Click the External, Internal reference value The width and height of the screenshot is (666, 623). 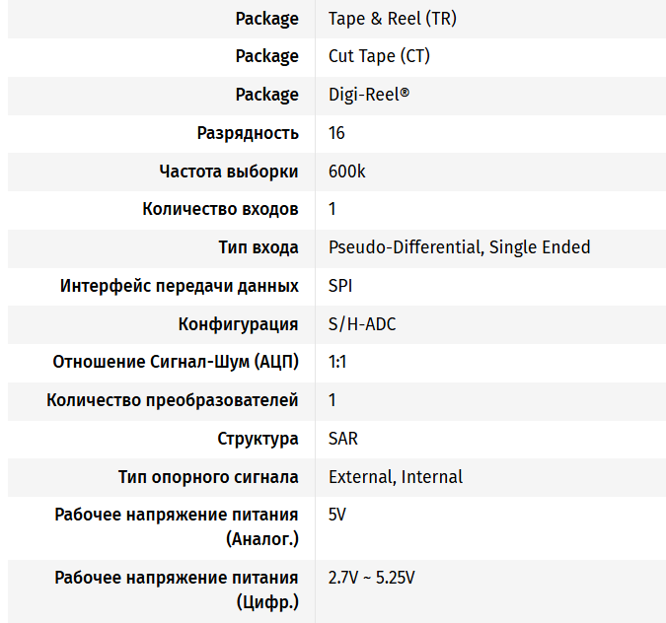click(x=396, y=477)
